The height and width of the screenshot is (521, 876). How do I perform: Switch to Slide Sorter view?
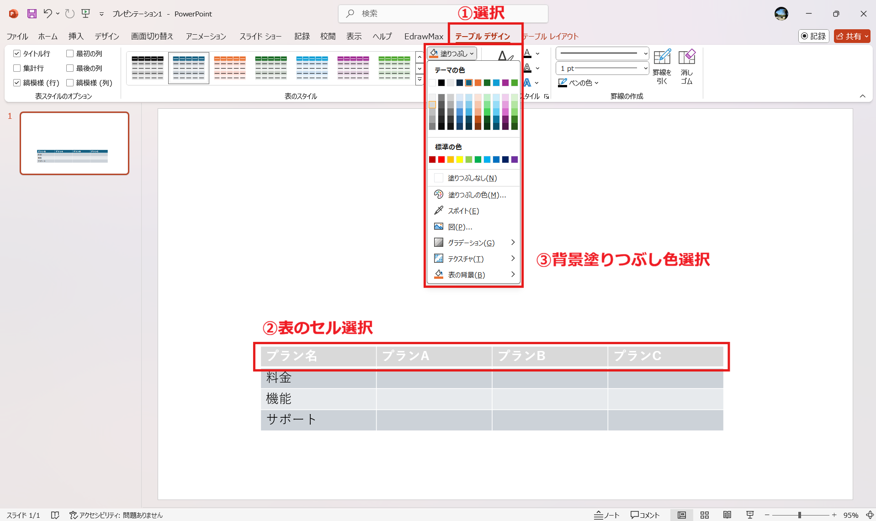(x=705, y=515)
